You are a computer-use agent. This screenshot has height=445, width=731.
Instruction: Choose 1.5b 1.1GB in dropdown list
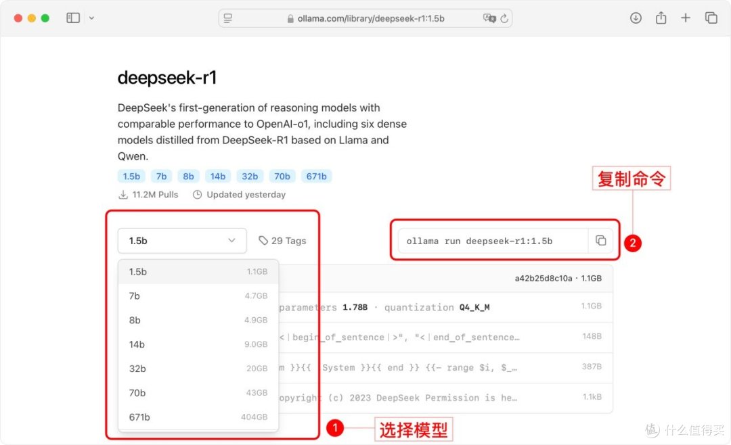[x=198, y=272]
